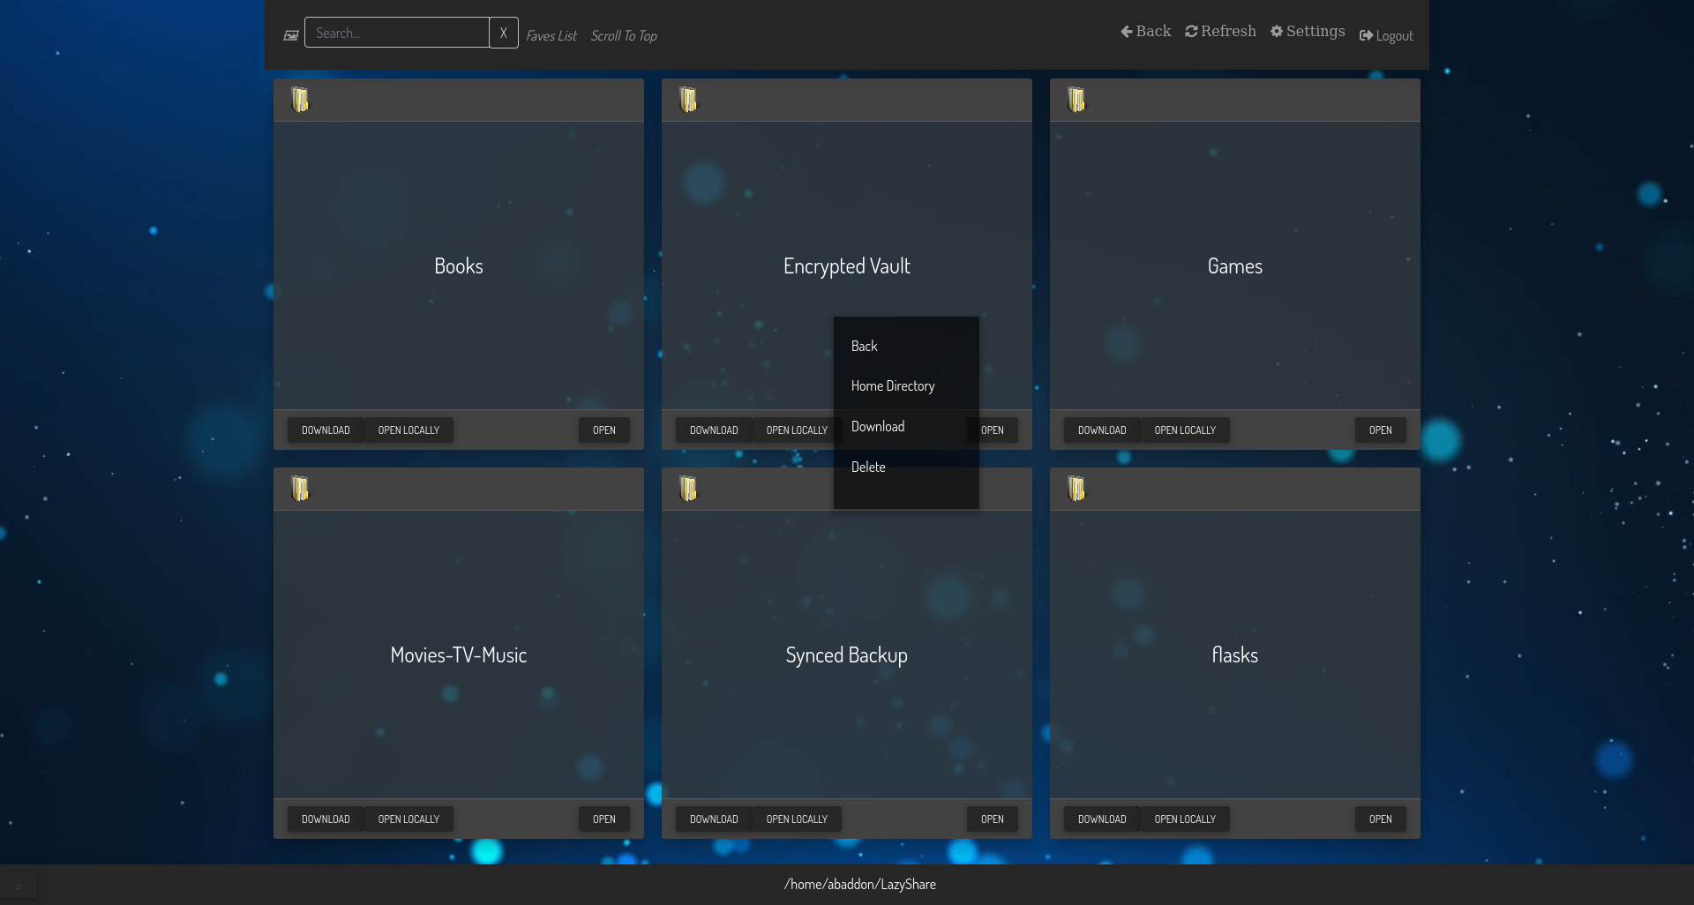Click Open Locally on the Books card
Screen dimensions: 1694x905
[x=409, y=430]
